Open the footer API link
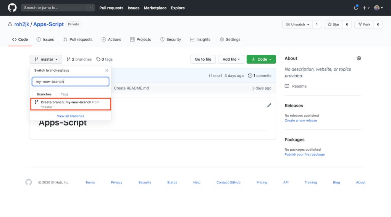This screenshot has width=391, height=217. tap(286, 182)
